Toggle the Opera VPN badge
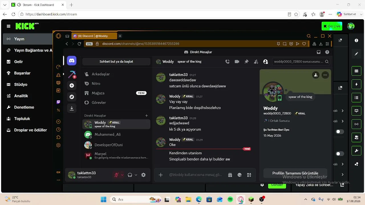The width and height of the screenshot is (365, 205). click(89, 44)
